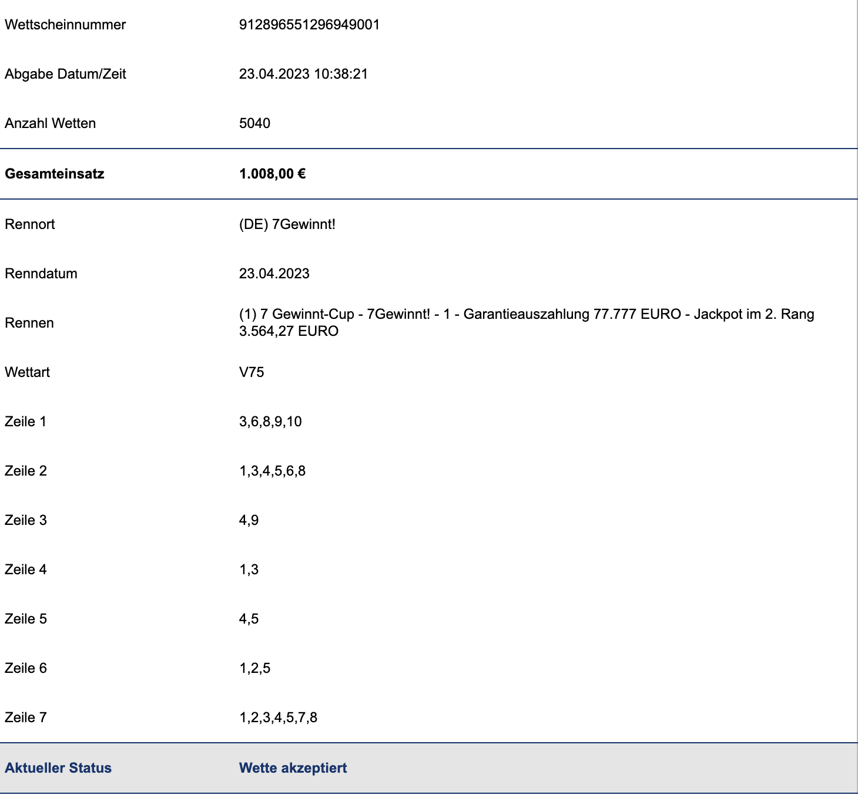Select the venue (DE) 7Gewinnt!
Image resolution: width=858 pixels, height=795 pixels.
[287, 224]
